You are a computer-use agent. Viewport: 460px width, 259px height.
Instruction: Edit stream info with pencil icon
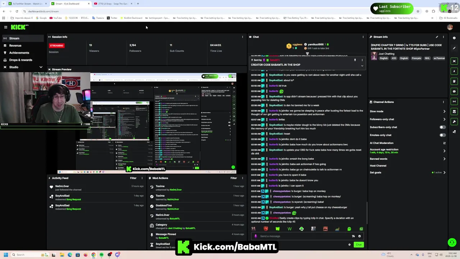tap(437, 37)
